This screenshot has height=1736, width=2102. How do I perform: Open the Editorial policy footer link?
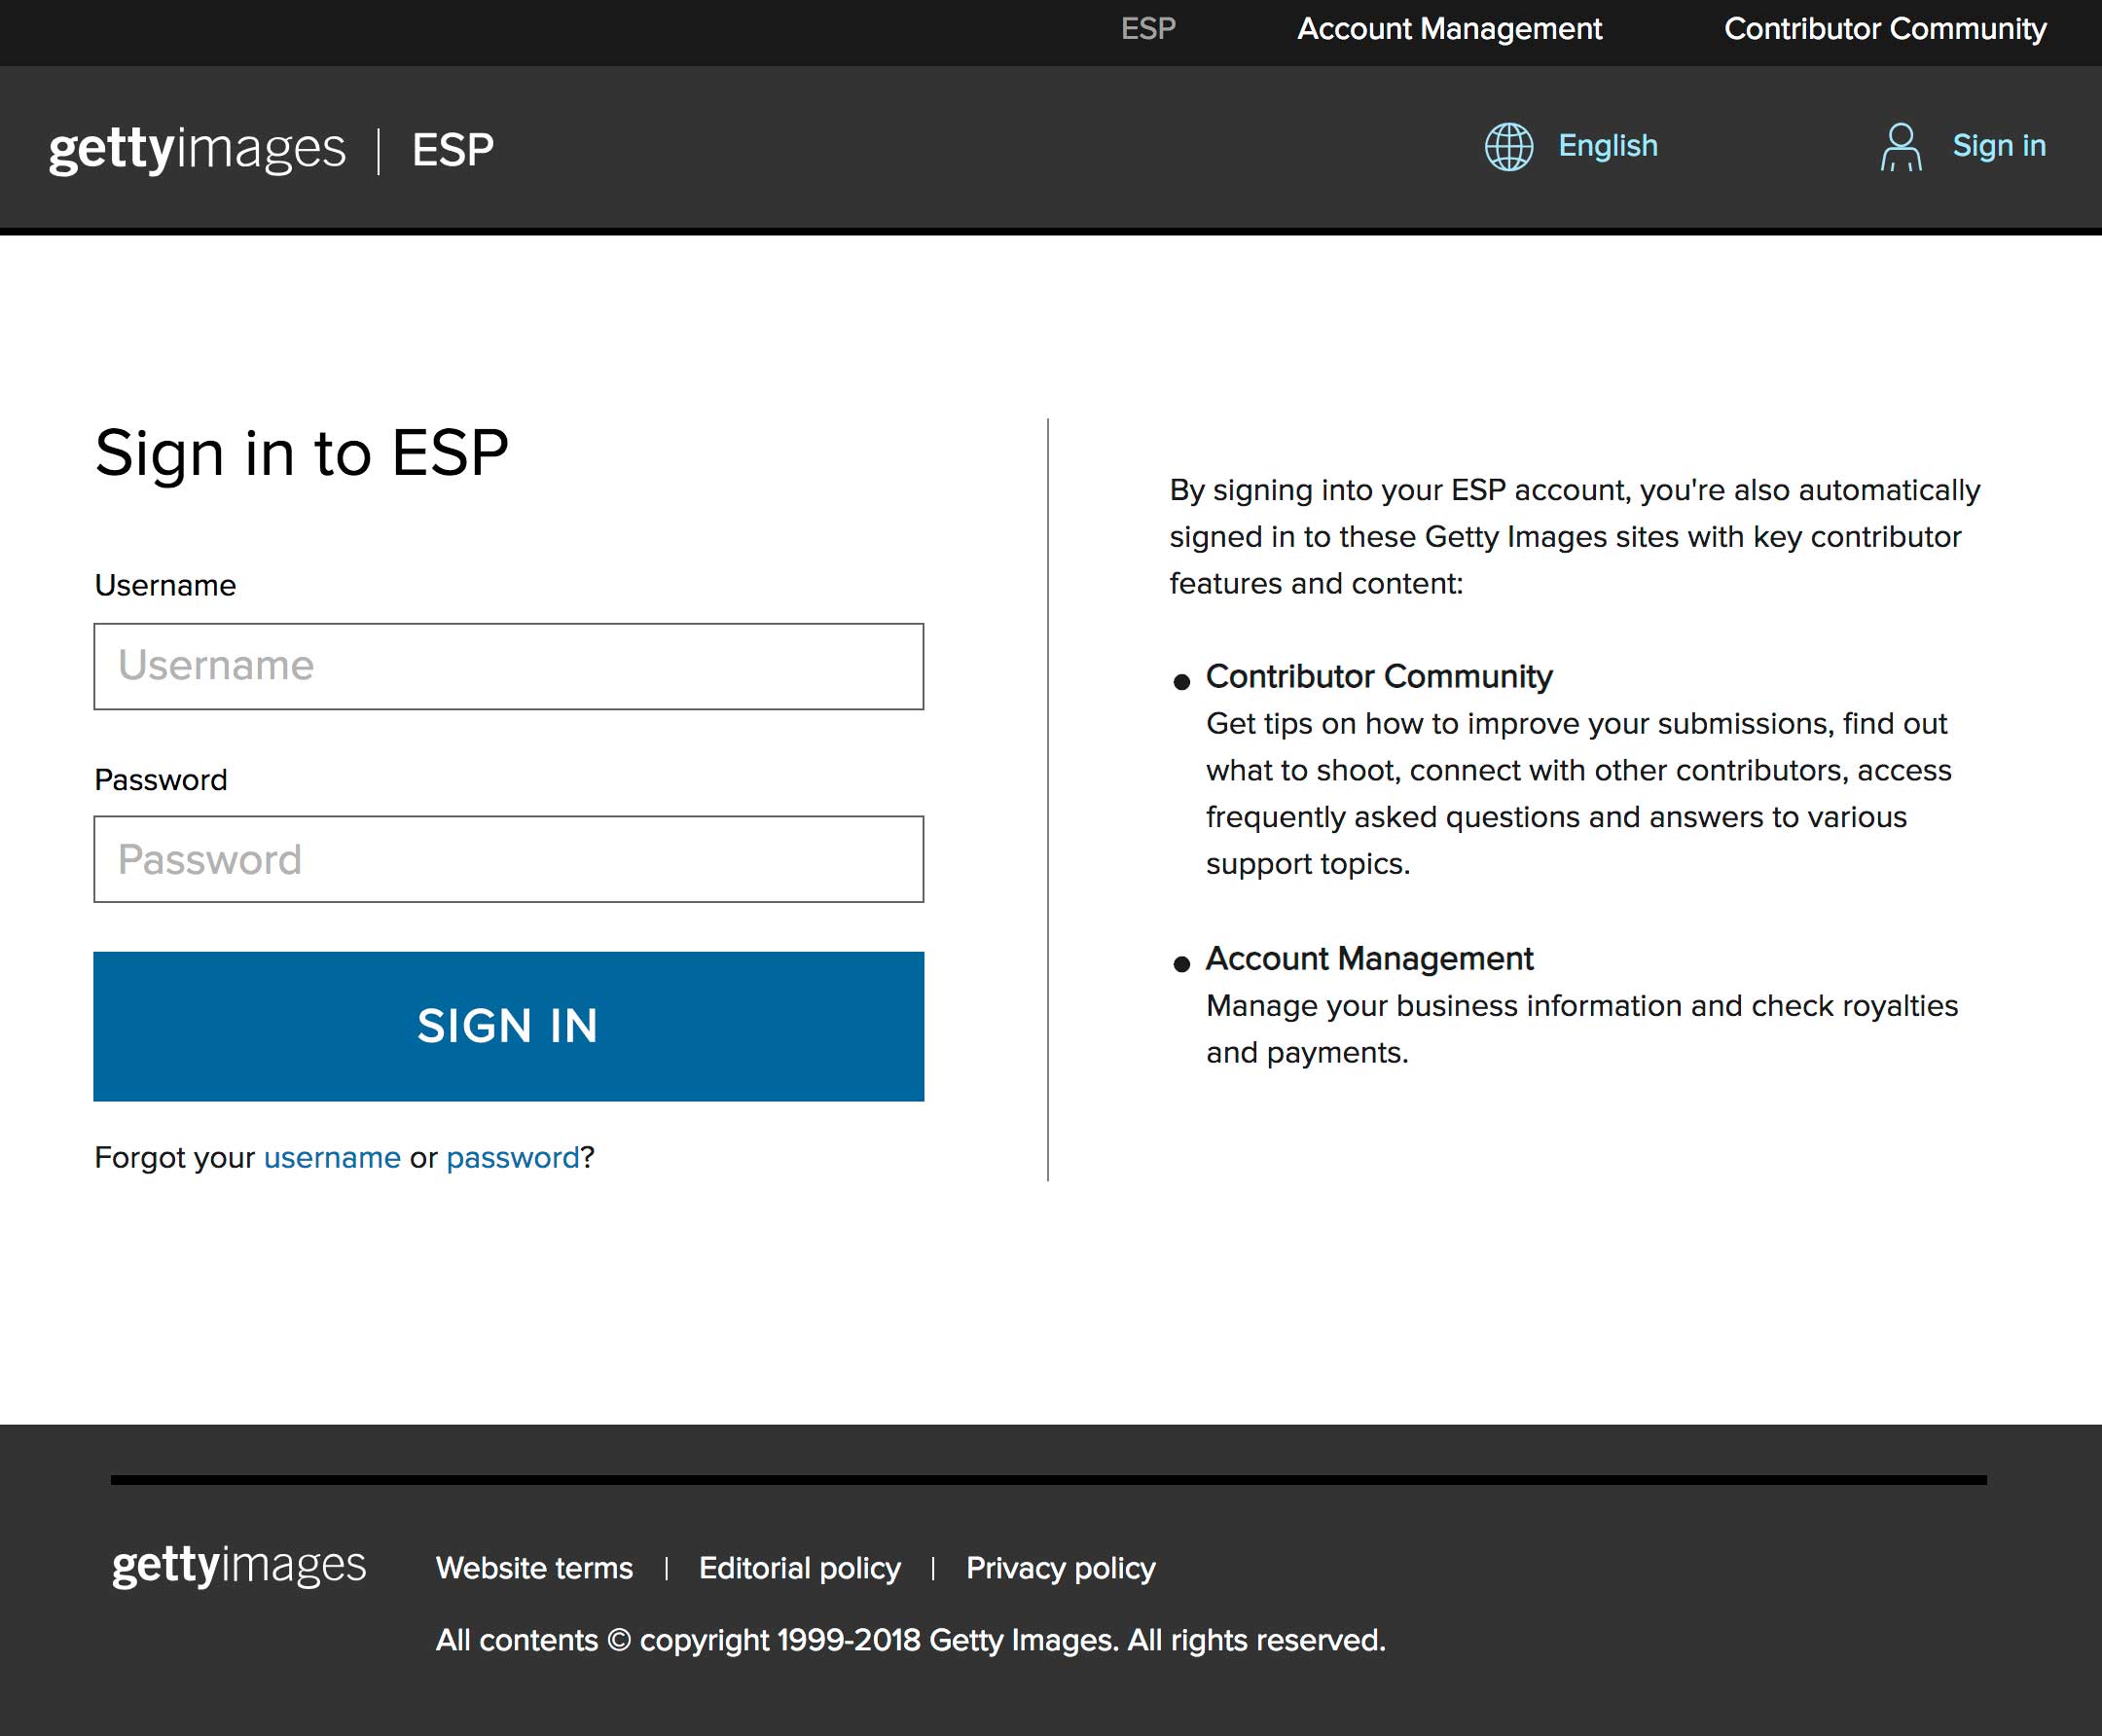click(799, 1567)
